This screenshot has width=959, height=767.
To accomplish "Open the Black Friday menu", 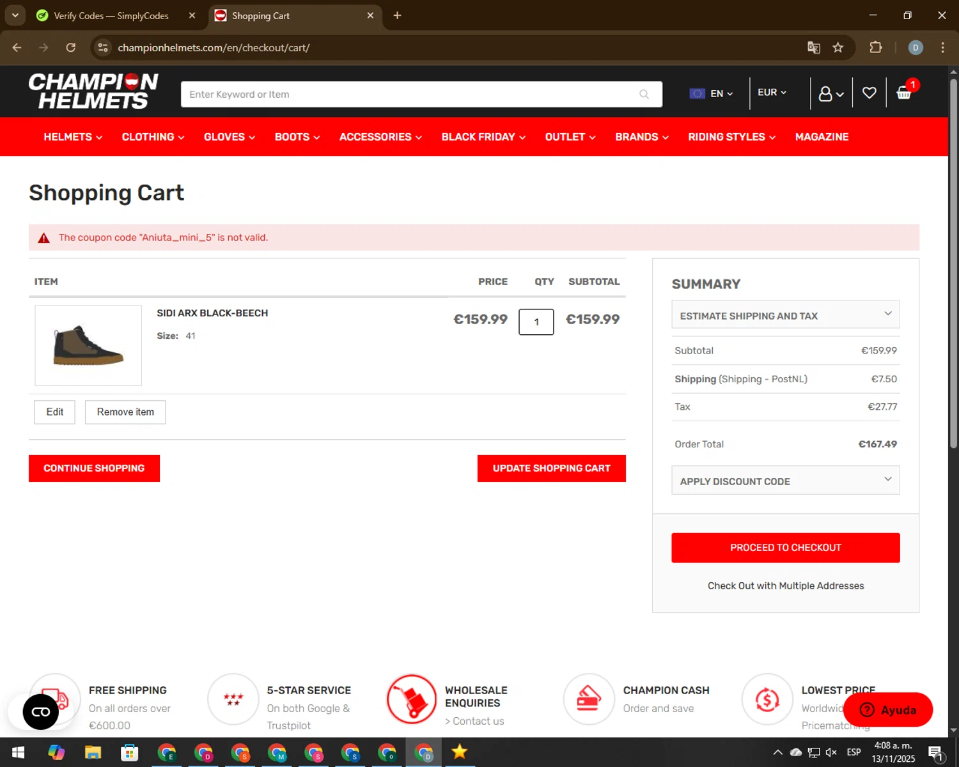I will [483, 137].
